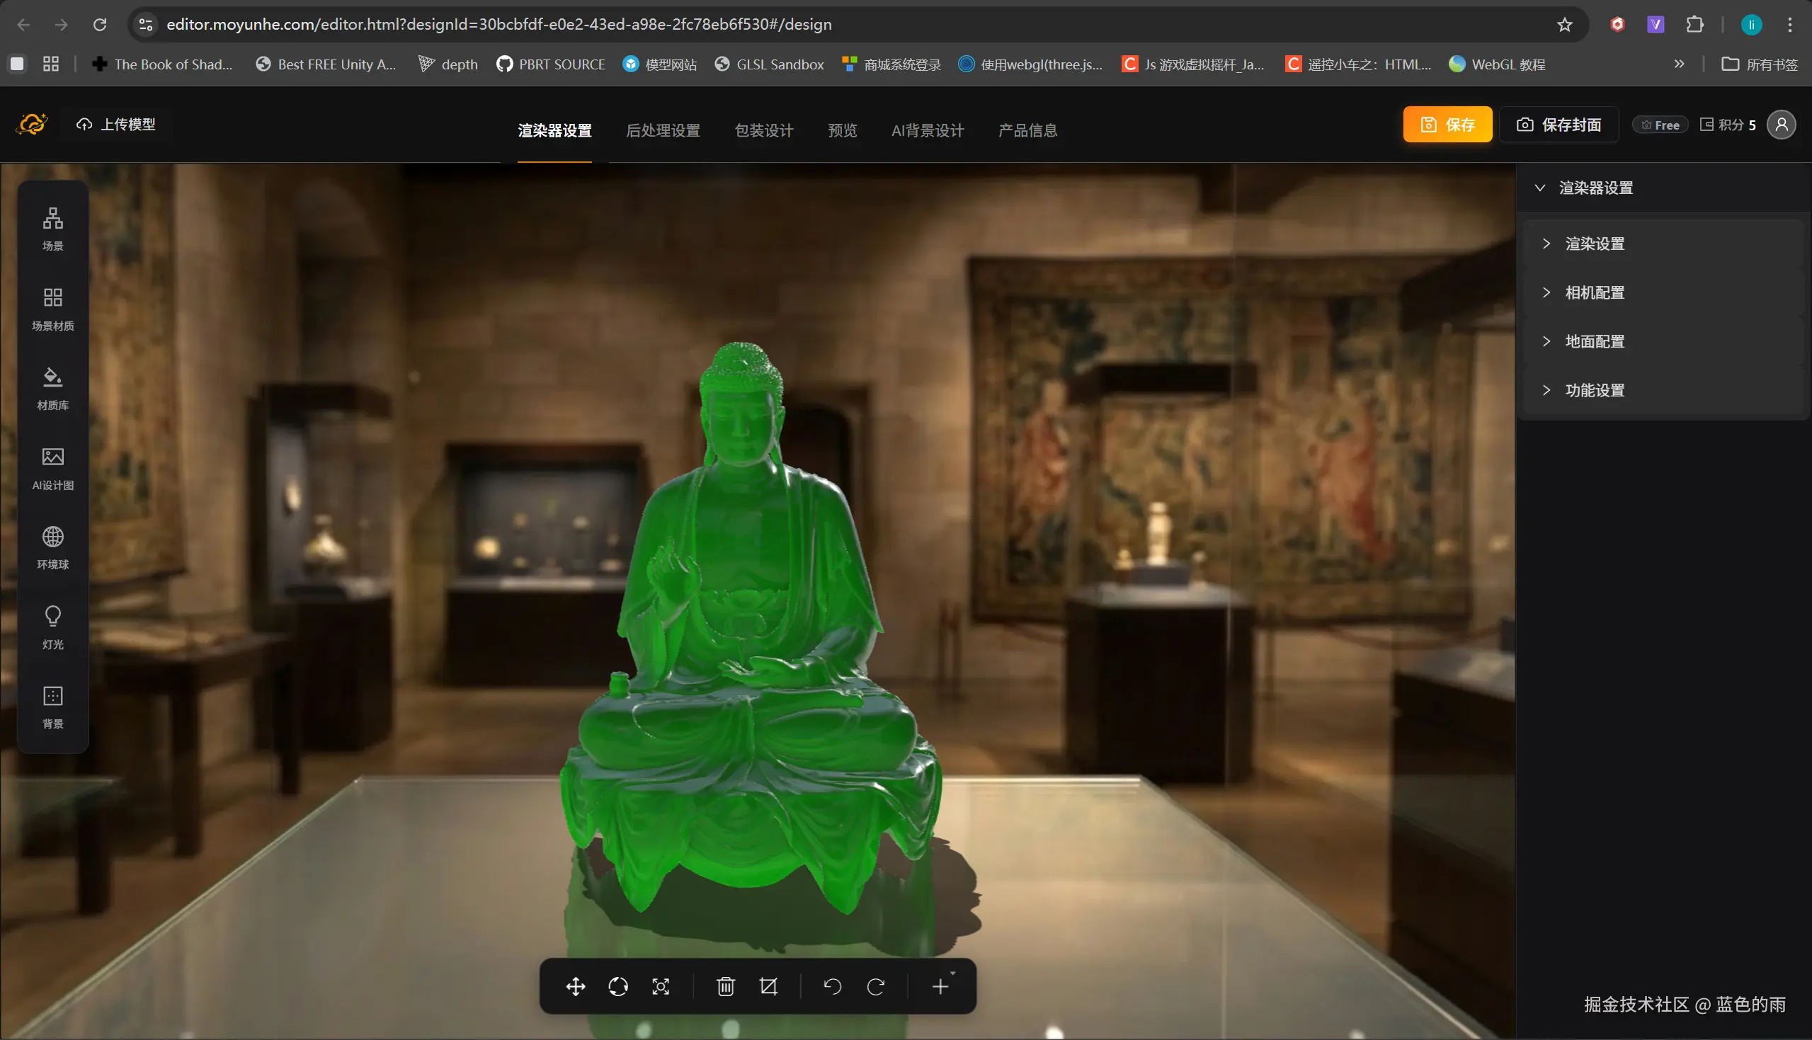1812x1040 pixels.
Task: Click the orange 保存 save button
Action: point(1447,125)
